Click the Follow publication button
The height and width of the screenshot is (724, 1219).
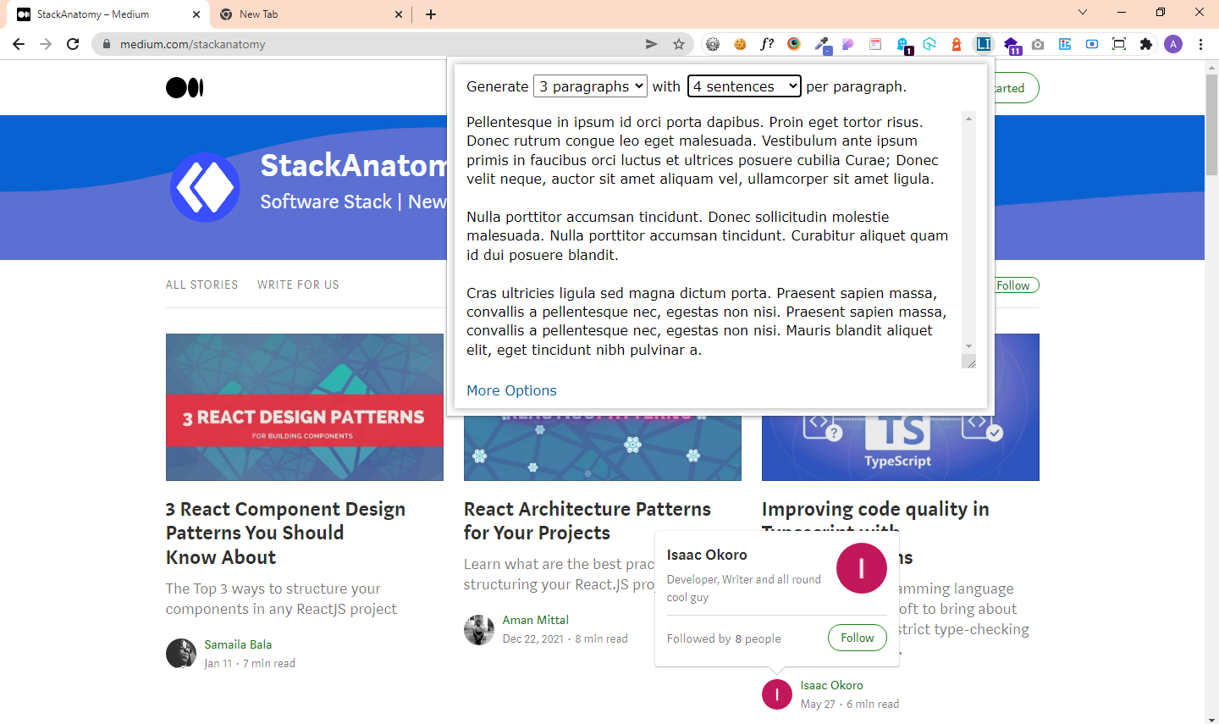tap(1014, 285)
